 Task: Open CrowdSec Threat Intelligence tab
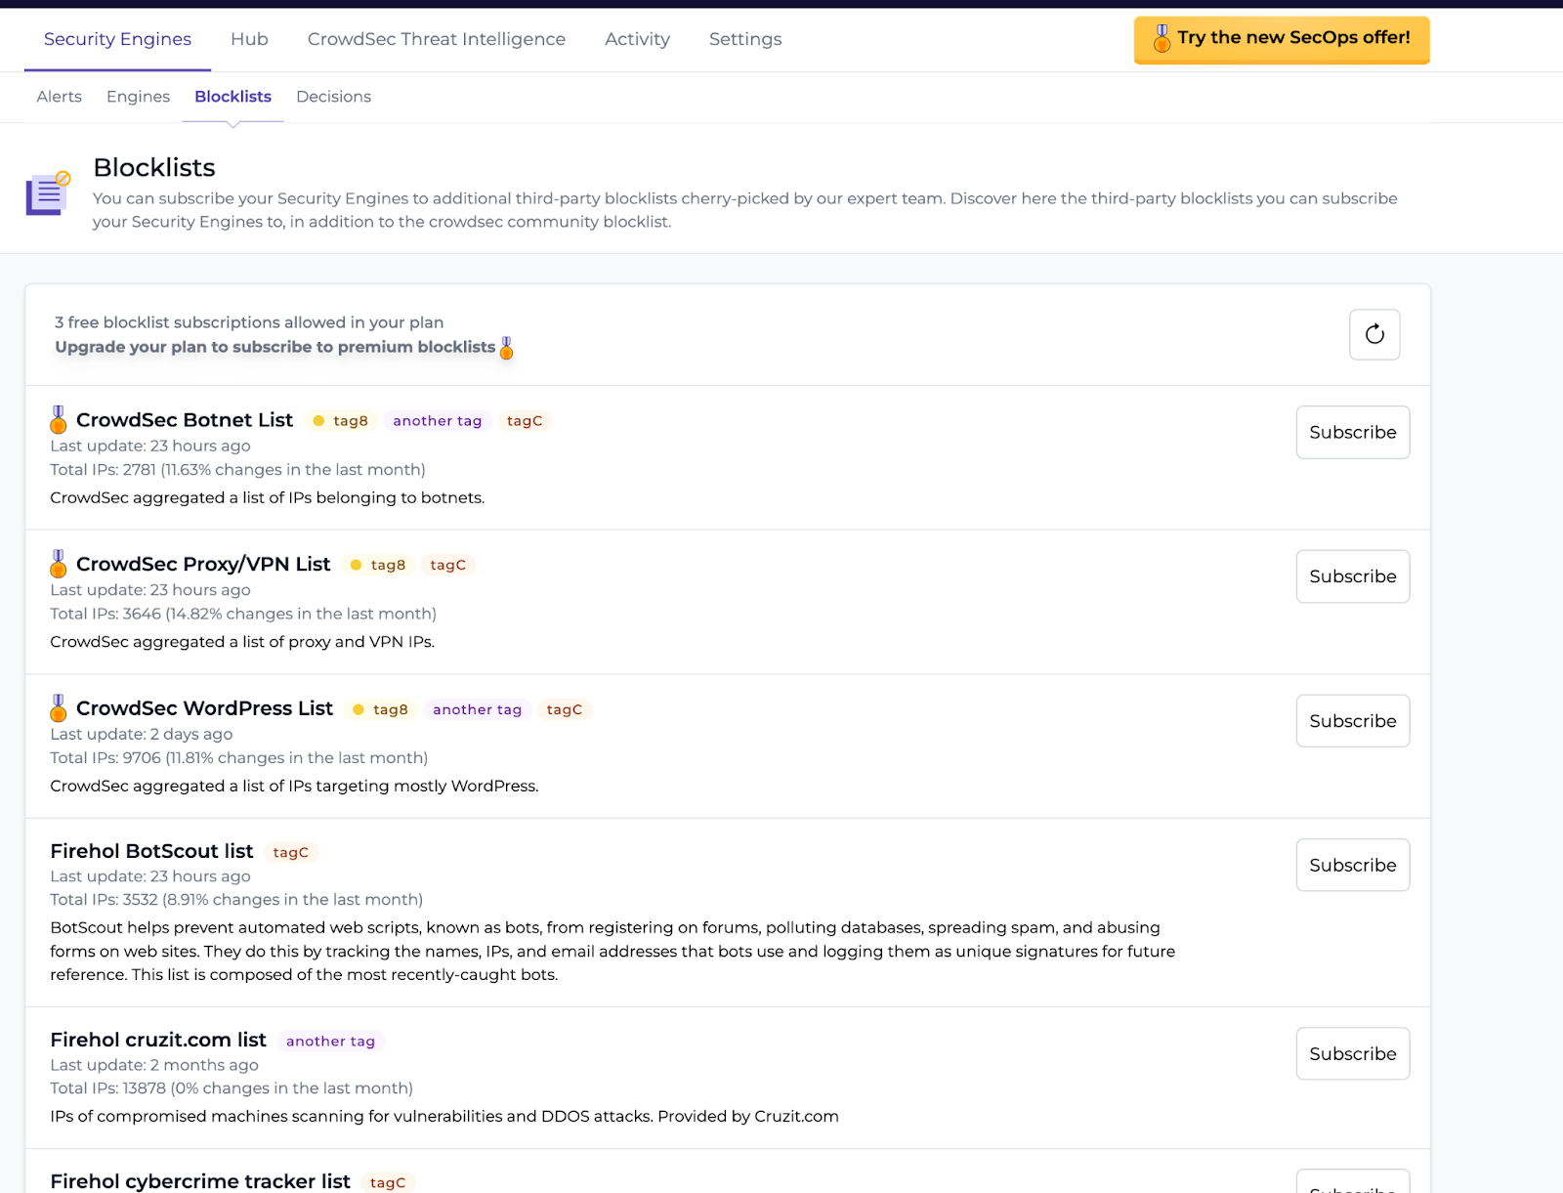pyautogui.click(x=437, y=39)
